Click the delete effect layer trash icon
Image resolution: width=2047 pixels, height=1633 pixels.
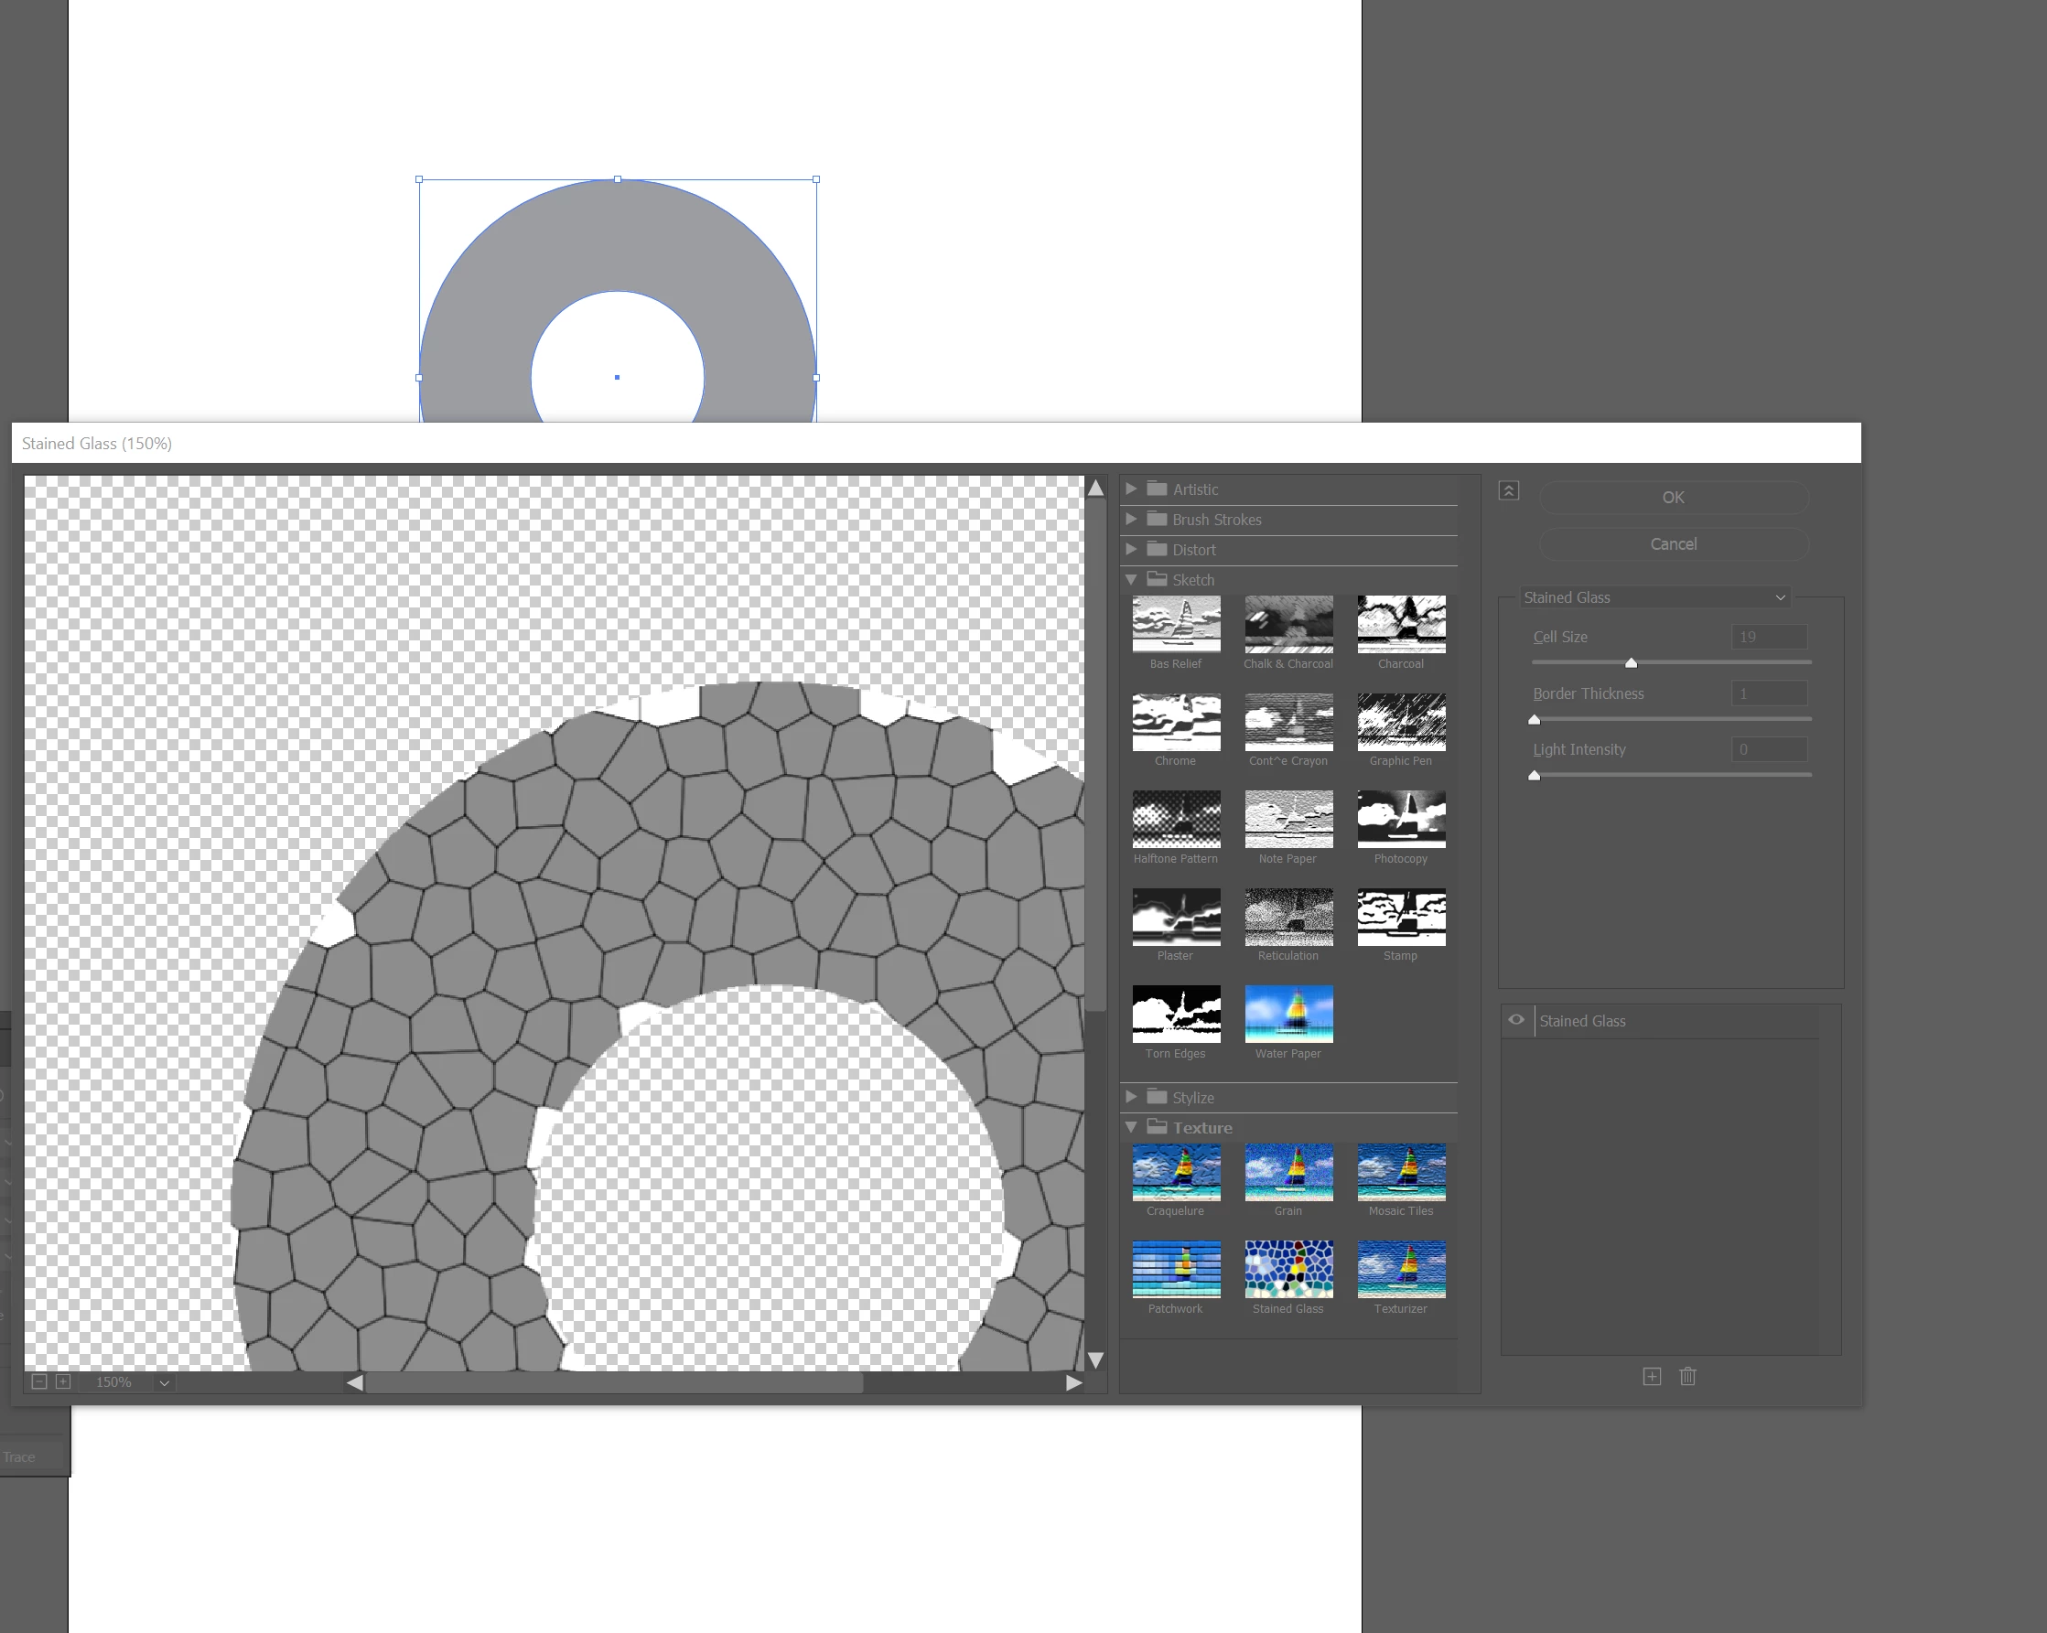pos(1687,1377)
